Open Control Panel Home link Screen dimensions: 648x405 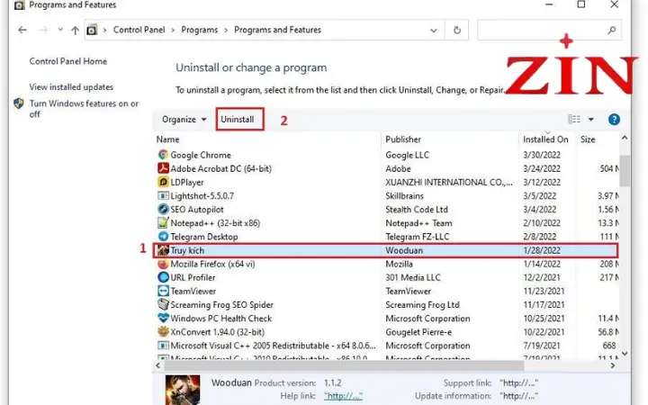click(x=68, y=61)
